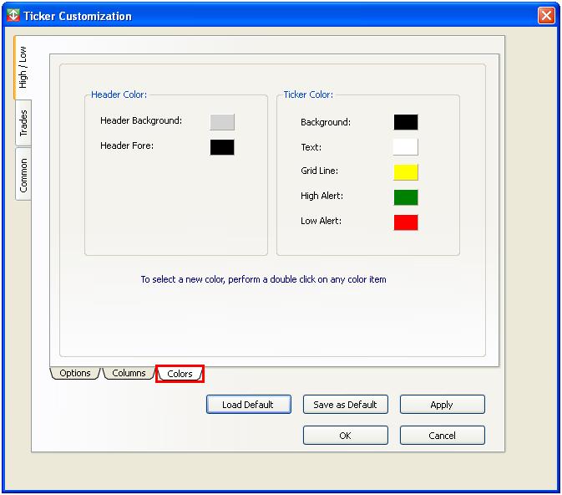The image size is (562, 495).
Task: Close the Ticker Customization window
Action: pyautogui.click(x=546, y=16)
